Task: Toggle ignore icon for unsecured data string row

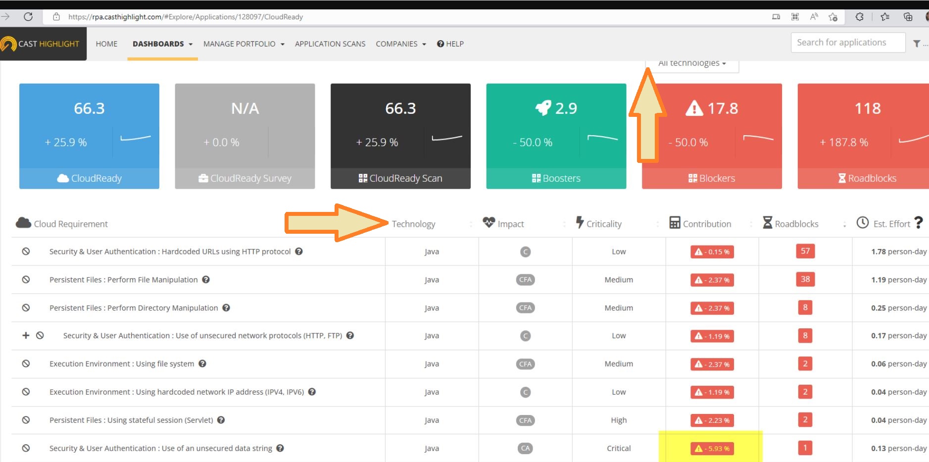Action: [x=26, y=448]
